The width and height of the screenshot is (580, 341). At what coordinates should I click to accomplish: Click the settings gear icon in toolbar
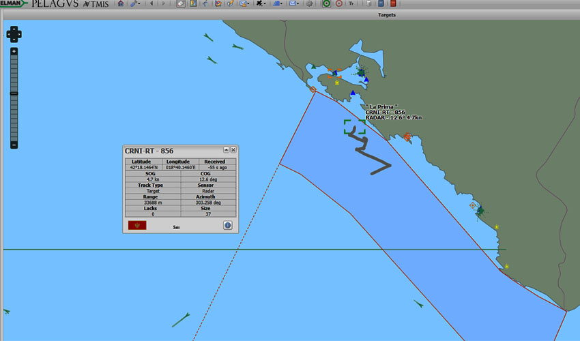(310, 3)
